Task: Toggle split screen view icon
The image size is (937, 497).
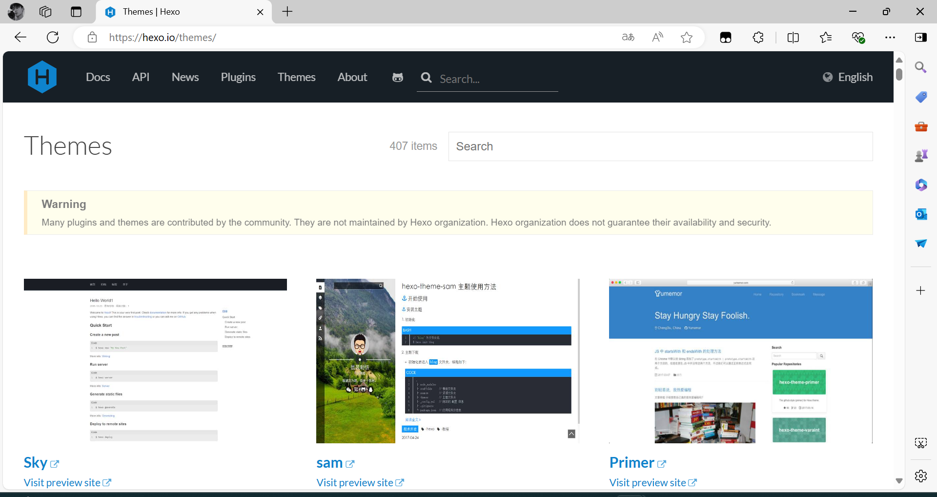Action: [x=793, y=37]
